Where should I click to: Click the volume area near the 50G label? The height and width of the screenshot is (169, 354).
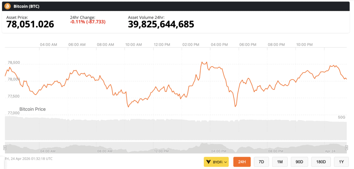(x=341, y=118)
